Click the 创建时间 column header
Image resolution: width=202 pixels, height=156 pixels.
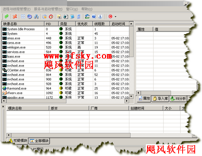coord(146,108)
